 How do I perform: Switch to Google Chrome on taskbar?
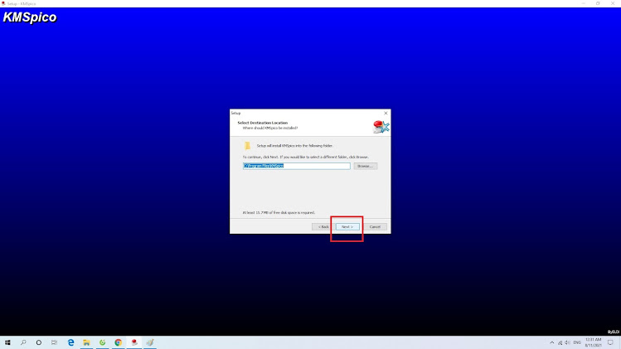(x=118, y=342)
